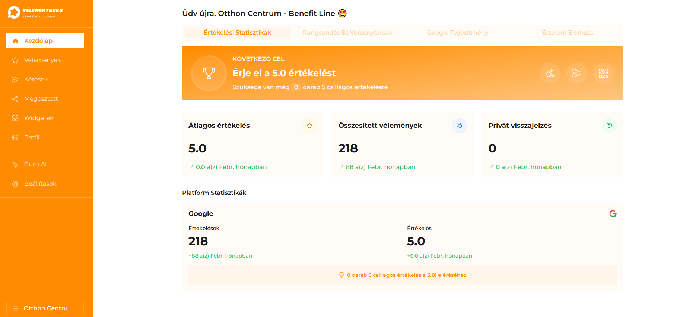
Task: Switch to Rangsorolás És Versenytársak tab
Action: (x=347, y=33)
